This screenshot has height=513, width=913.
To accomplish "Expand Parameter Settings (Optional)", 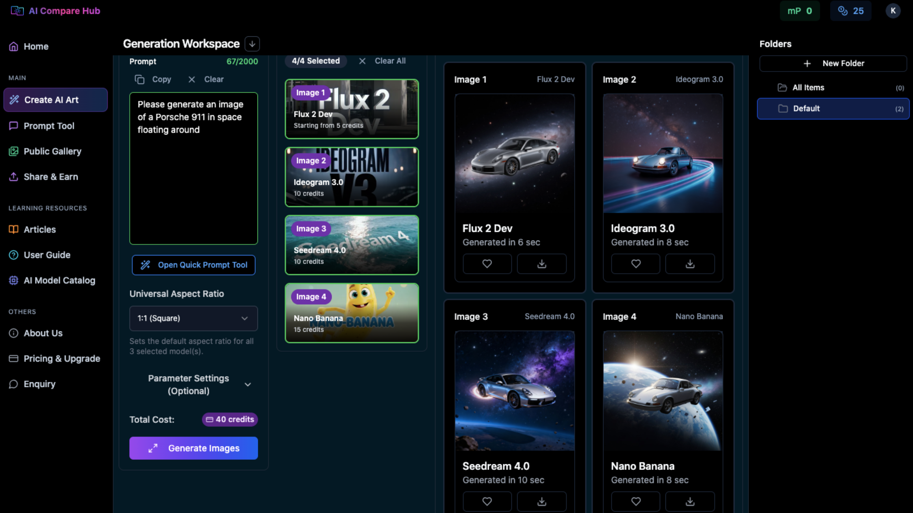I will 193,384.
